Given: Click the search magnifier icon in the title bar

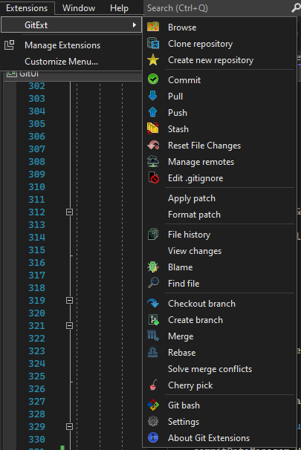Looking at the screenshot, I should pos(296,7).
